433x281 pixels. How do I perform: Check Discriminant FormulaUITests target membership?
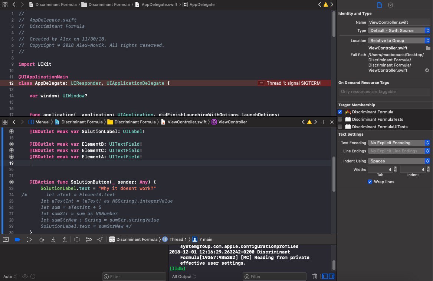pyautogui.click(x=340, y=127)
